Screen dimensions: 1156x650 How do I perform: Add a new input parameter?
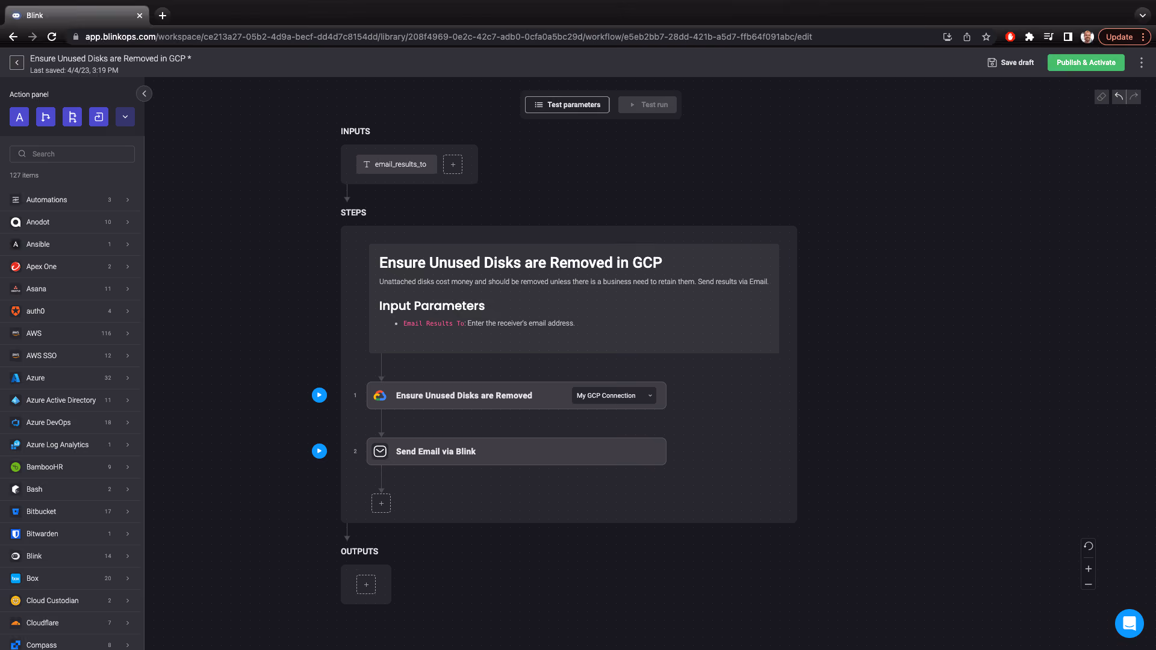[x=453, y=164]
